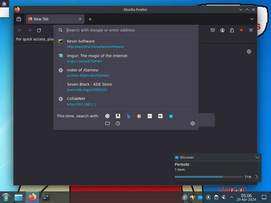Open Discover tray icon
The width and height of the screenshot is (271, 203).
pos(200,197)
